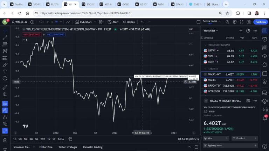This screenshot has height=151, width=269.
Task: Add symbol with the compare plus icon
Action: [32, 22]
